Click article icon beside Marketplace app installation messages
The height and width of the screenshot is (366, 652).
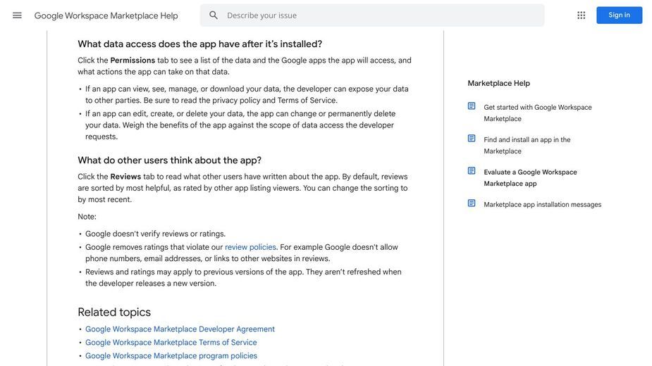472,203
